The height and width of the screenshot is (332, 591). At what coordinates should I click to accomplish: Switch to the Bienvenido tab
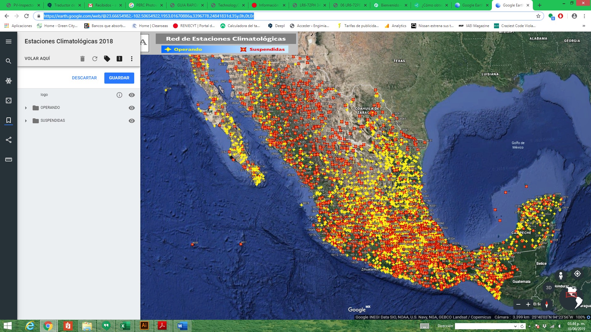[x=391, y=5]
